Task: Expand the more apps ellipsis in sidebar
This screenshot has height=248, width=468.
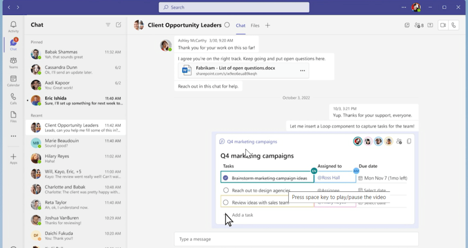Action: 13,136
